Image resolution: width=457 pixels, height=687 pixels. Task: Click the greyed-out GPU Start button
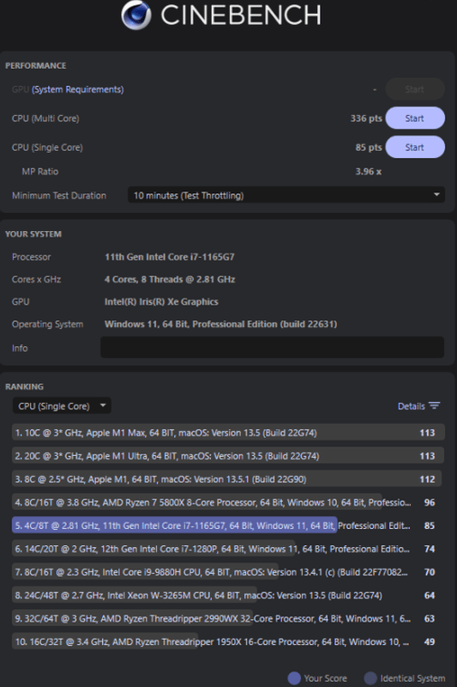(415, 89)
